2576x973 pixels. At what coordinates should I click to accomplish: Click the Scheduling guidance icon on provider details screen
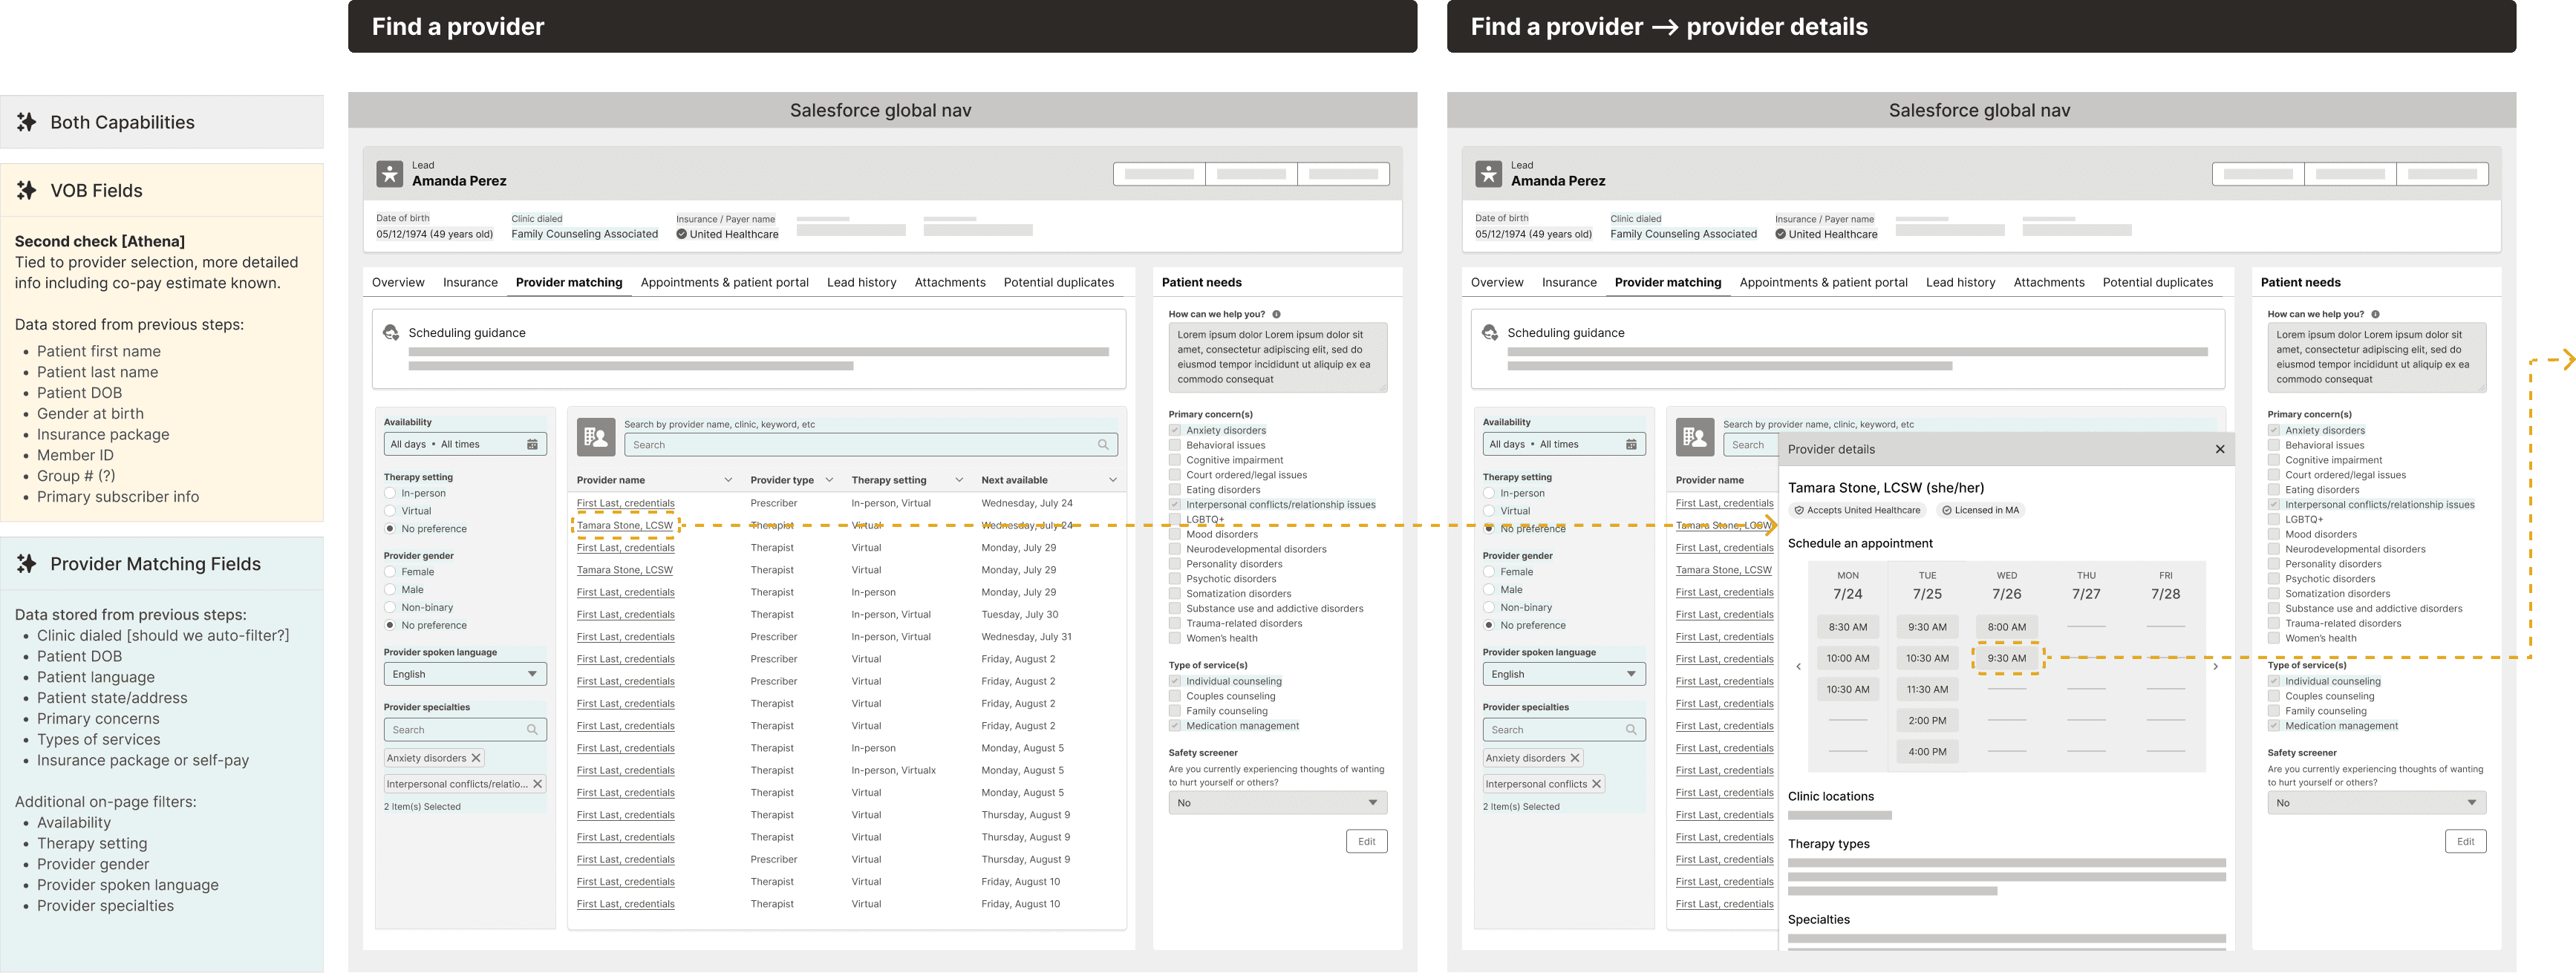pyautogui.click(x=1490, y=332)
